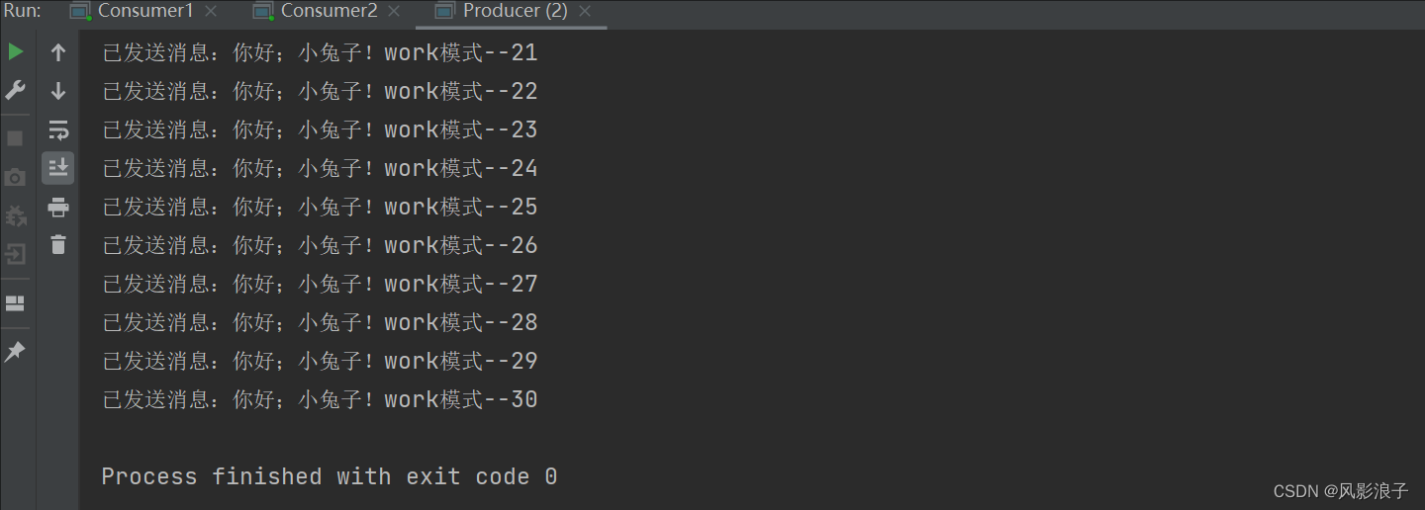Click the Stop process square icon

(16, 138)
